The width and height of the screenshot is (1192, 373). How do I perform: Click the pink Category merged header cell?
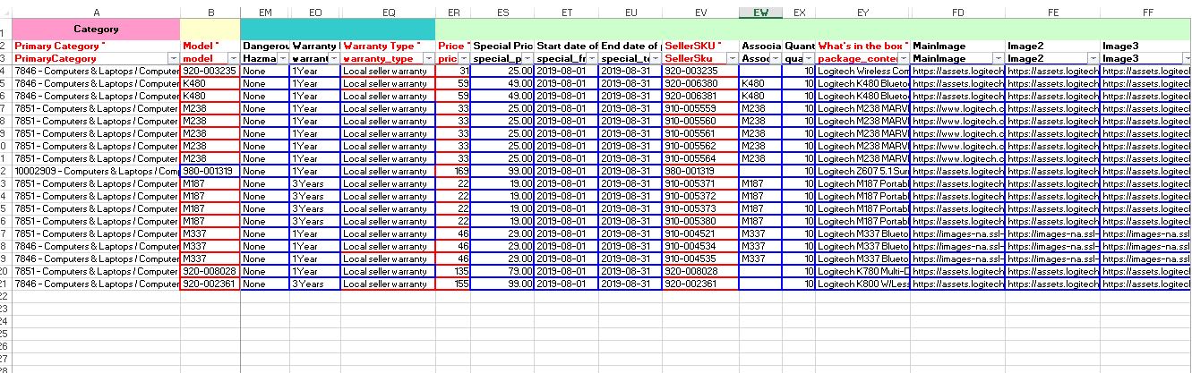point(96,30)
